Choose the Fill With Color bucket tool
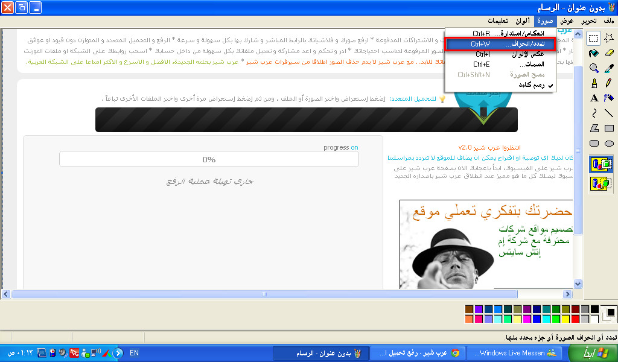Viewport: 618px width, 362px height. coord(594,54)
